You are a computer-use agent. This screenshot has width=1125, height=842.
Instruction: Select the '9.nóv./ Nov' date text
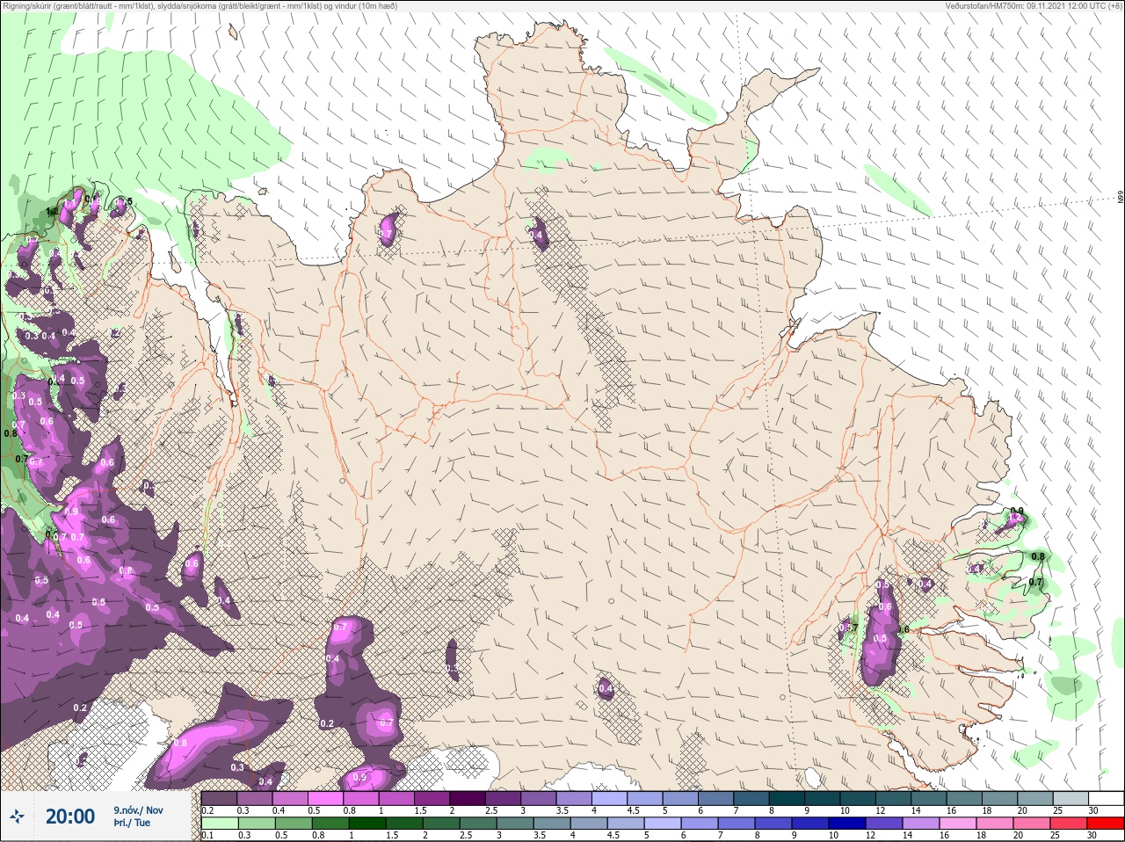click(x=138, y=809)
